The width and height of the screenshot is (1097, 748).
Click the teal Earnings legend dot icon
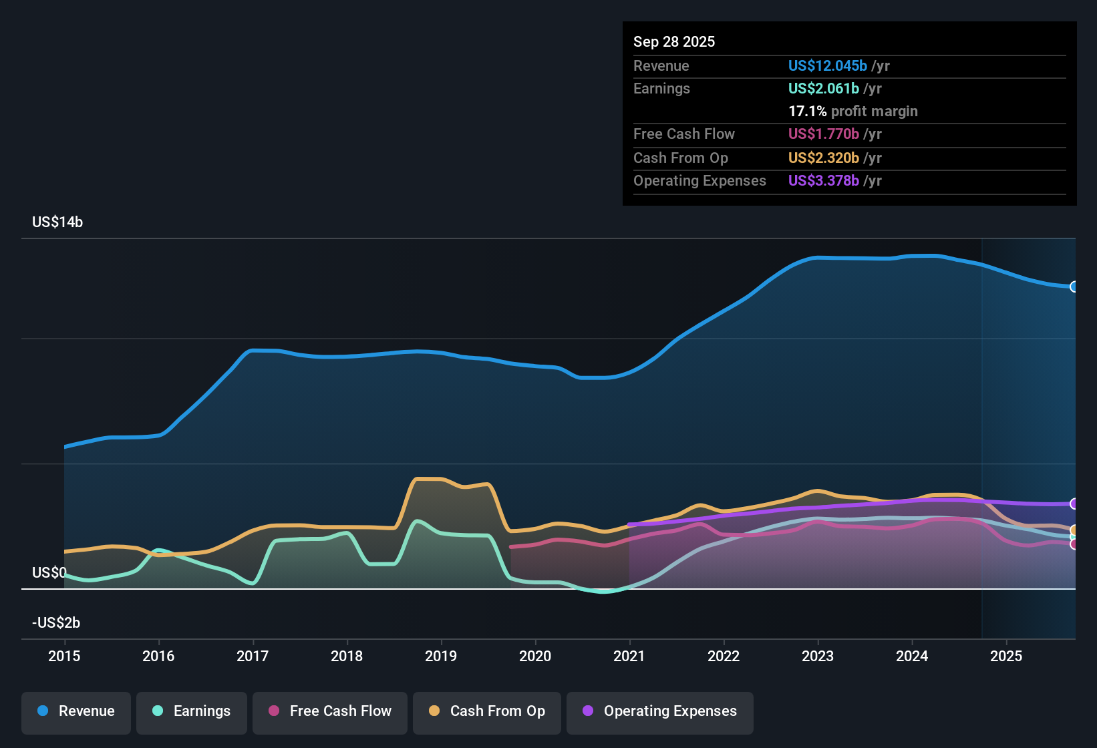157,711
